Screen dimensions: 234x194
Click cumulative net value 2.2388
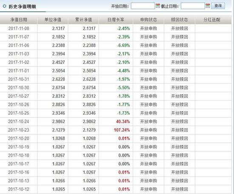click(x=89, y=45)
